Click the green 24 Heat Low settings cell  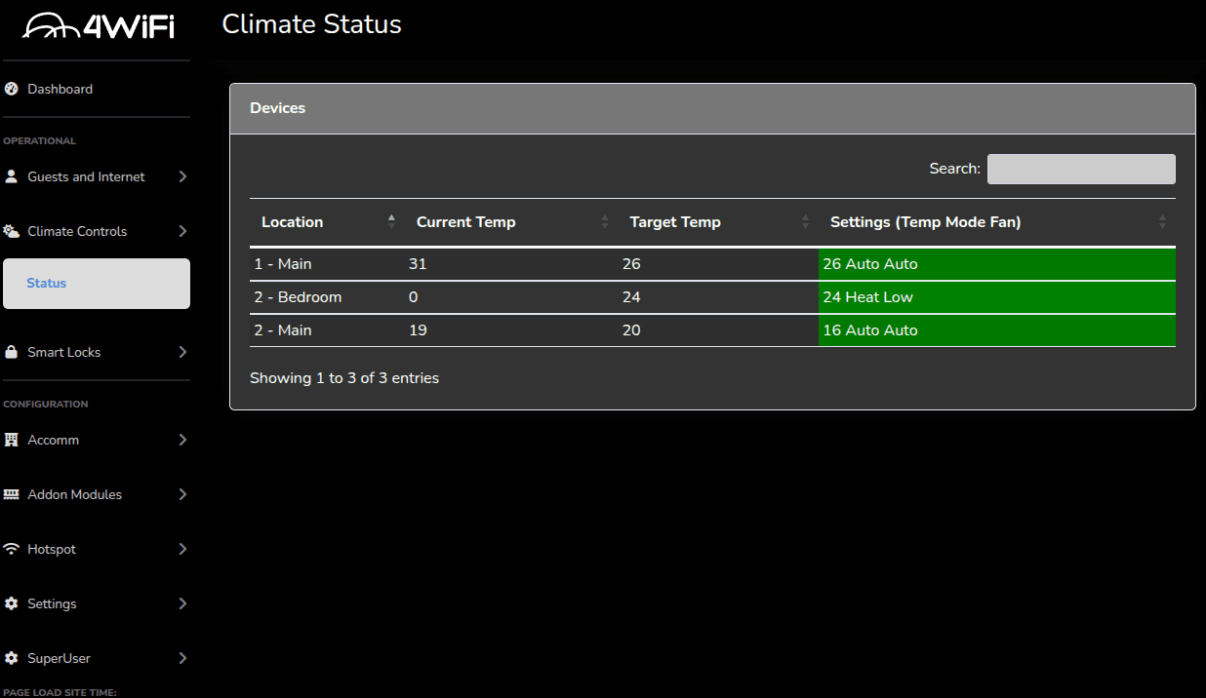[x=996, y=297]
